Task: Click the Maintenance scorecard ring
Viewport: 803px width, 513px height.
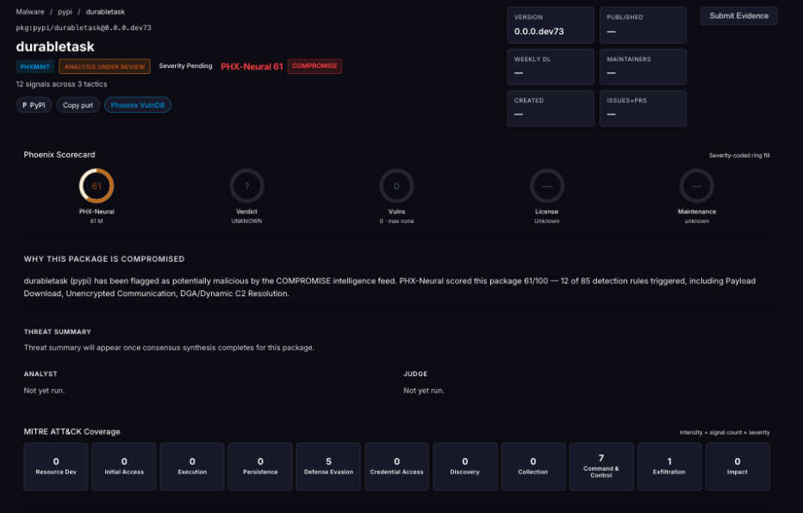Action: tap(696, 186)
